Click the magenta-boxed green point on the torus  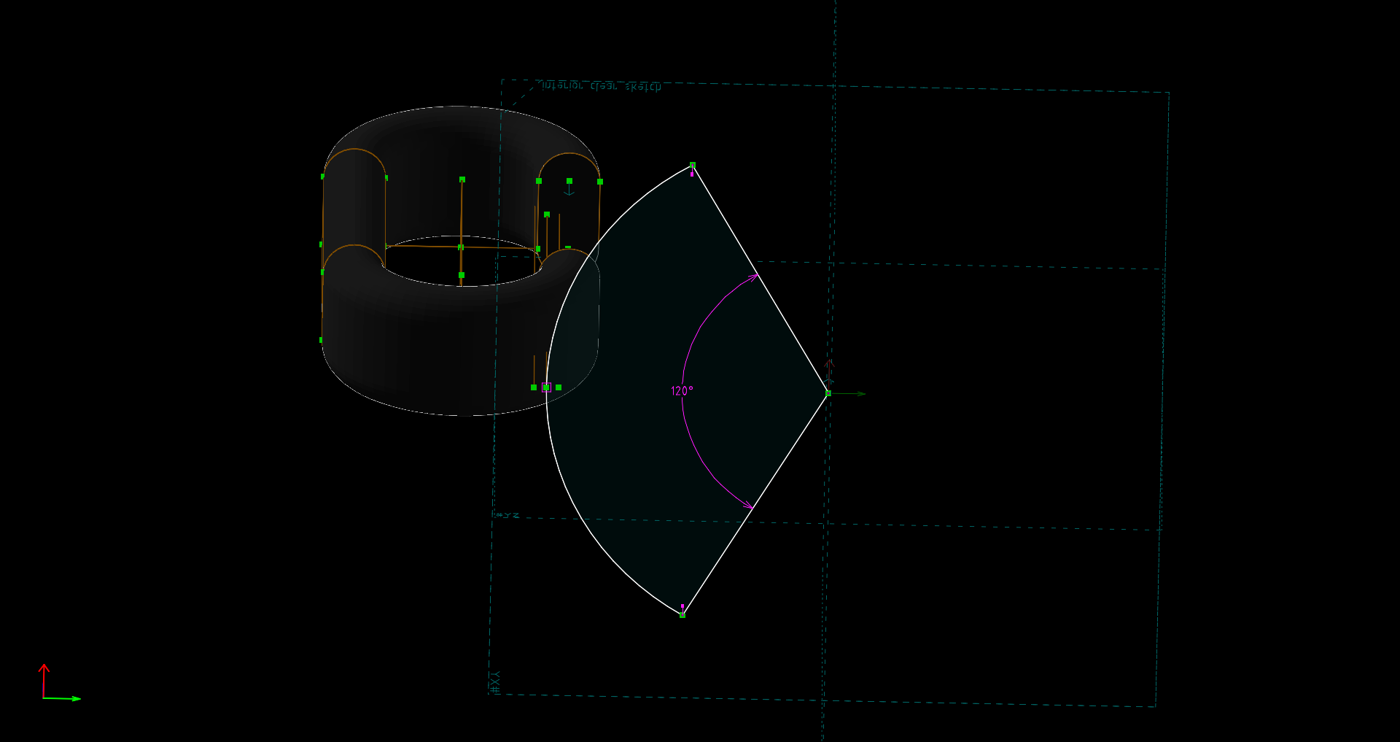click(546, 387)
